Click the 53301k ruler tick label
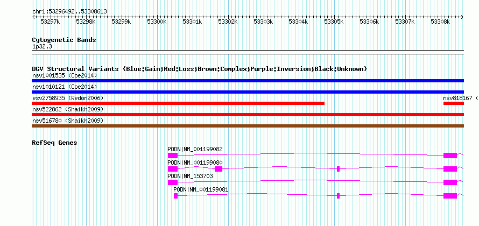 [x=192, y=22]
